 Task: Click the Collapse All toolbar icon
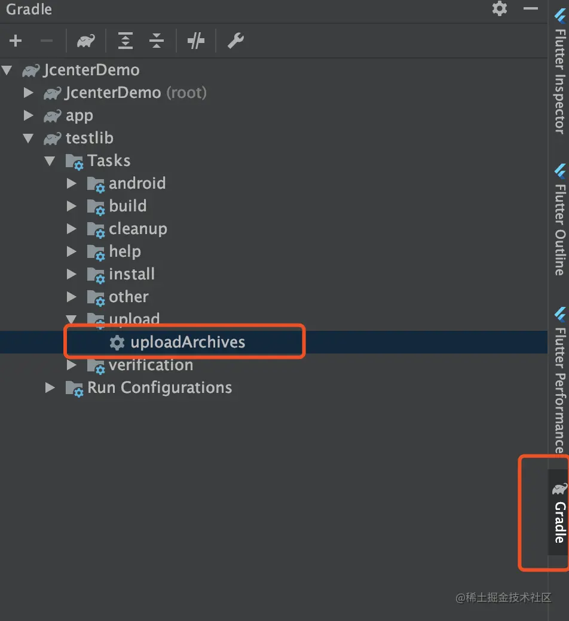(x=157, y=41)
